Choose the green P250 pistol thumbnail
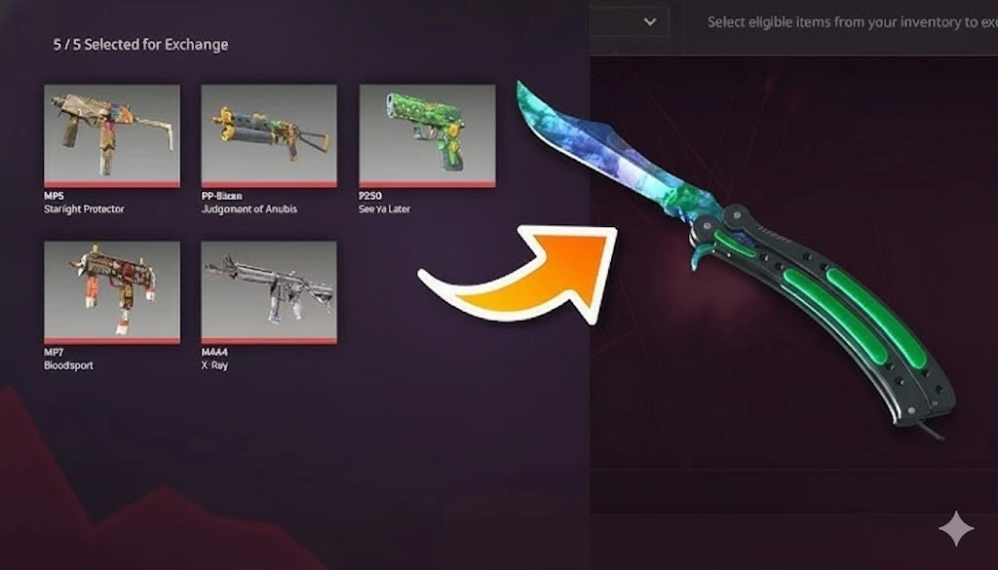The width and height of the screenshot is (998, 570). click(x=427, y=135)
